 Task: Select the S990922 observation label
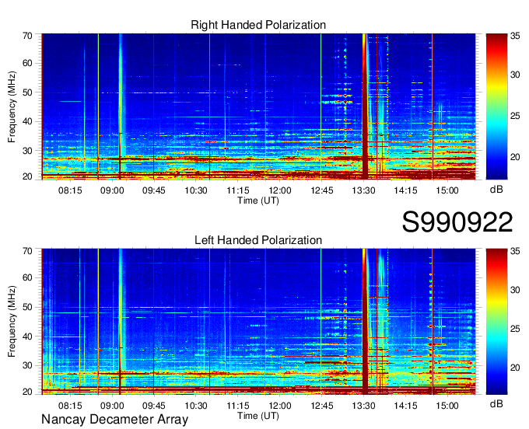click(457, 222)
